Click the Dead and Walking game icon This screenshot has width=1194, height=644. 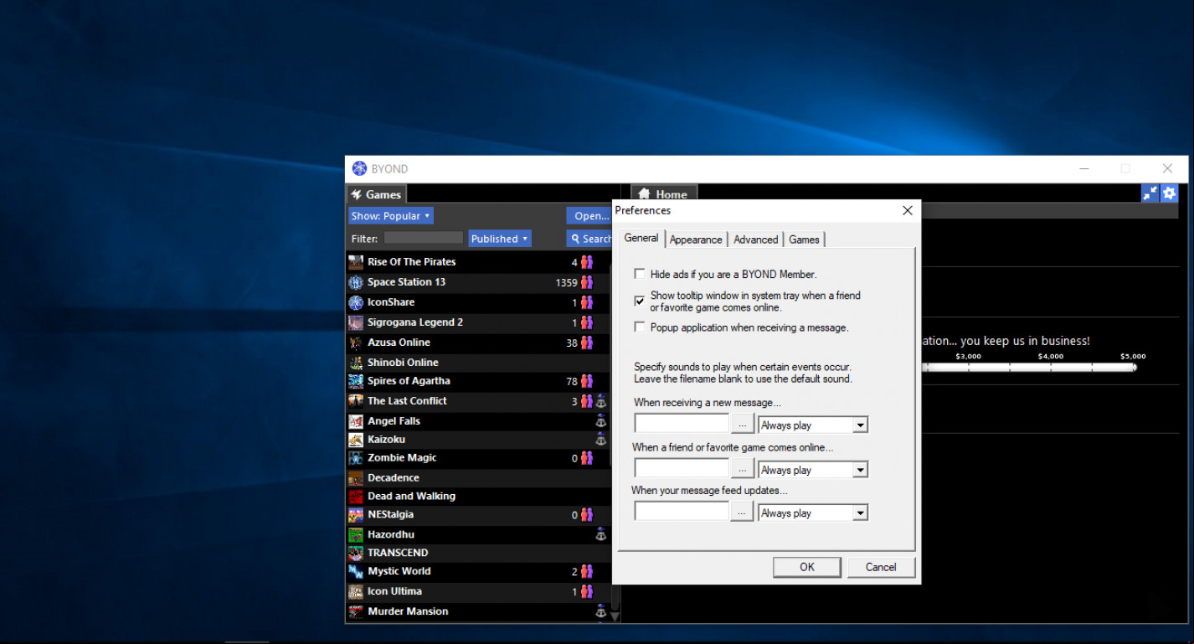pos(356,497)
